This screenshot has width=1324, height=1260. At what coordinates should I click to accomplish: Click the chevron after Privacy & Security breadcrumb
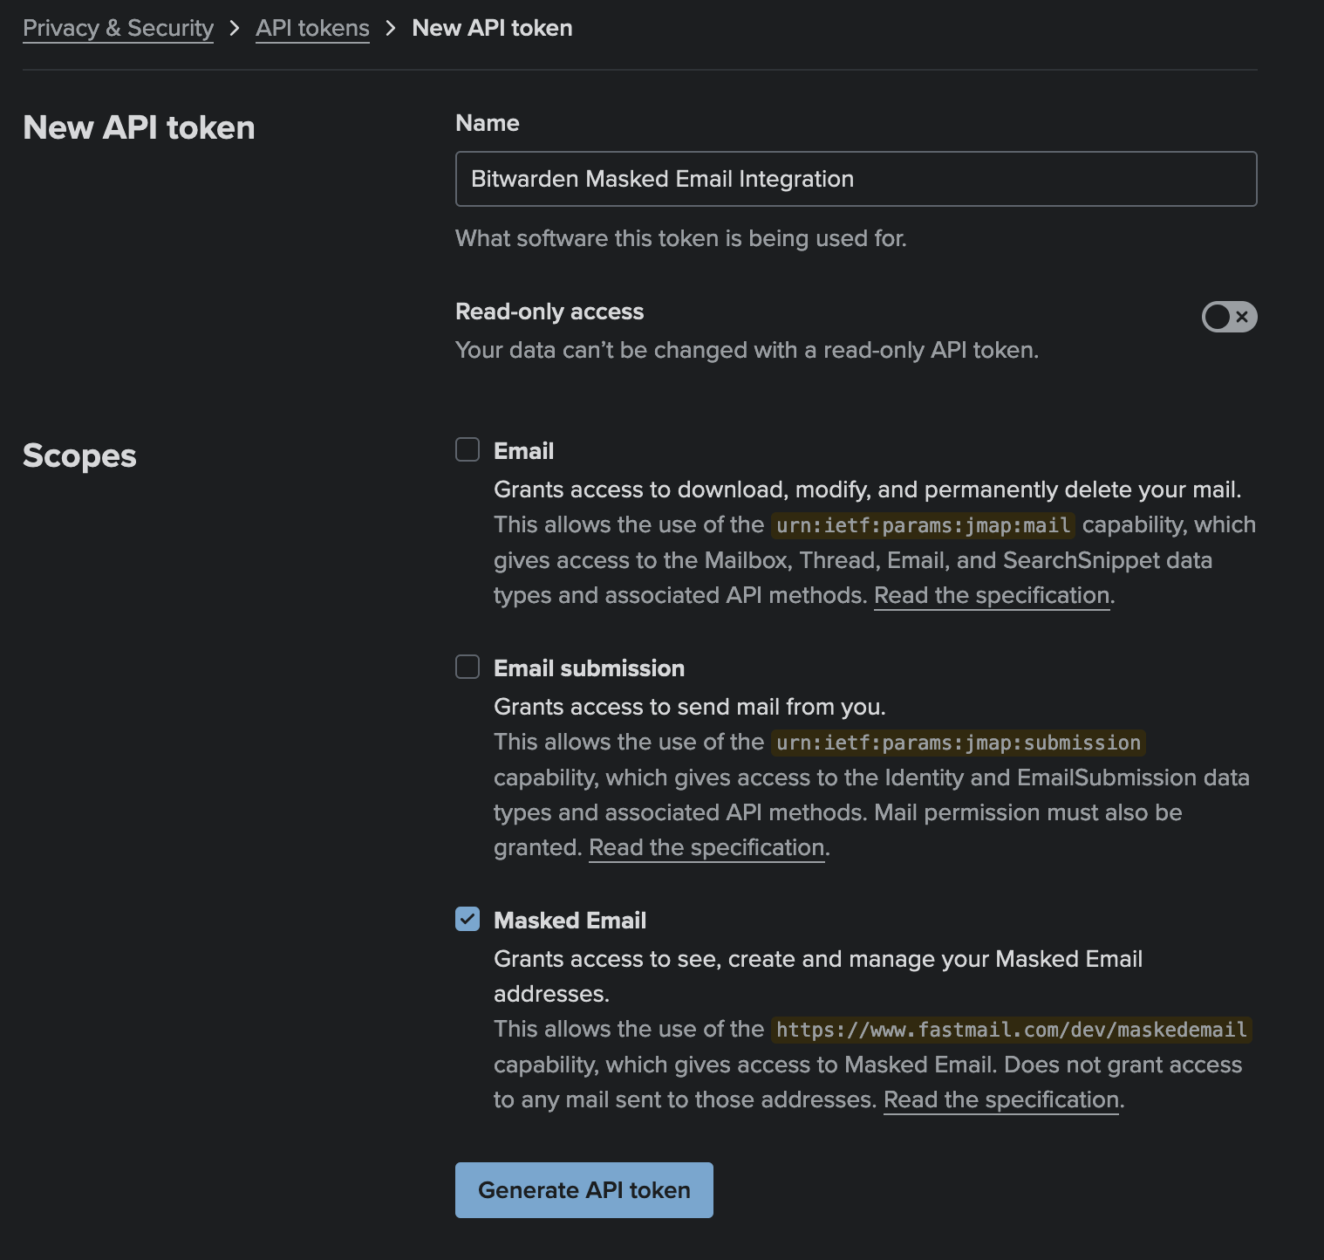(x=234, y=27)
